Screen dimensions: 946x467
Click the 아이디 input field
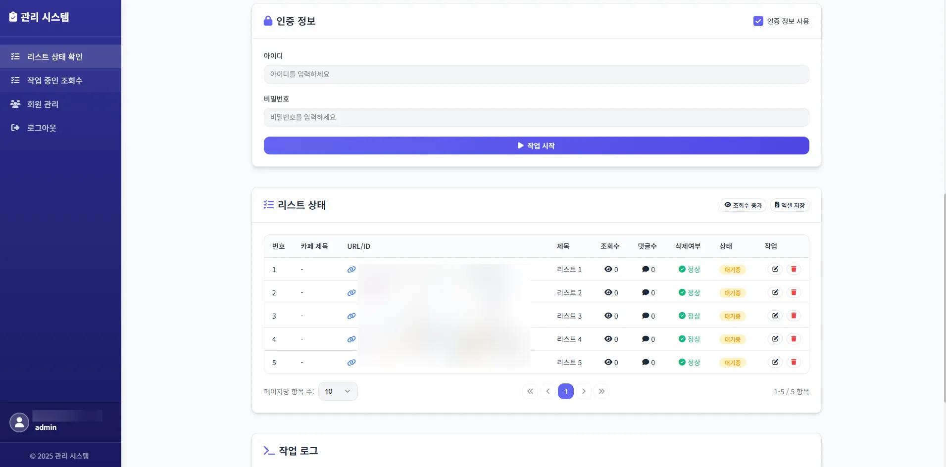(536, 74)
